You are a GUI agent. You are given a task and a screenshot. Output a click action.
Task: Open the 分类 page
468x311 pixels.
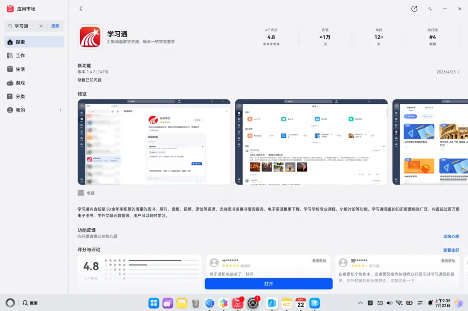point(34,97)
